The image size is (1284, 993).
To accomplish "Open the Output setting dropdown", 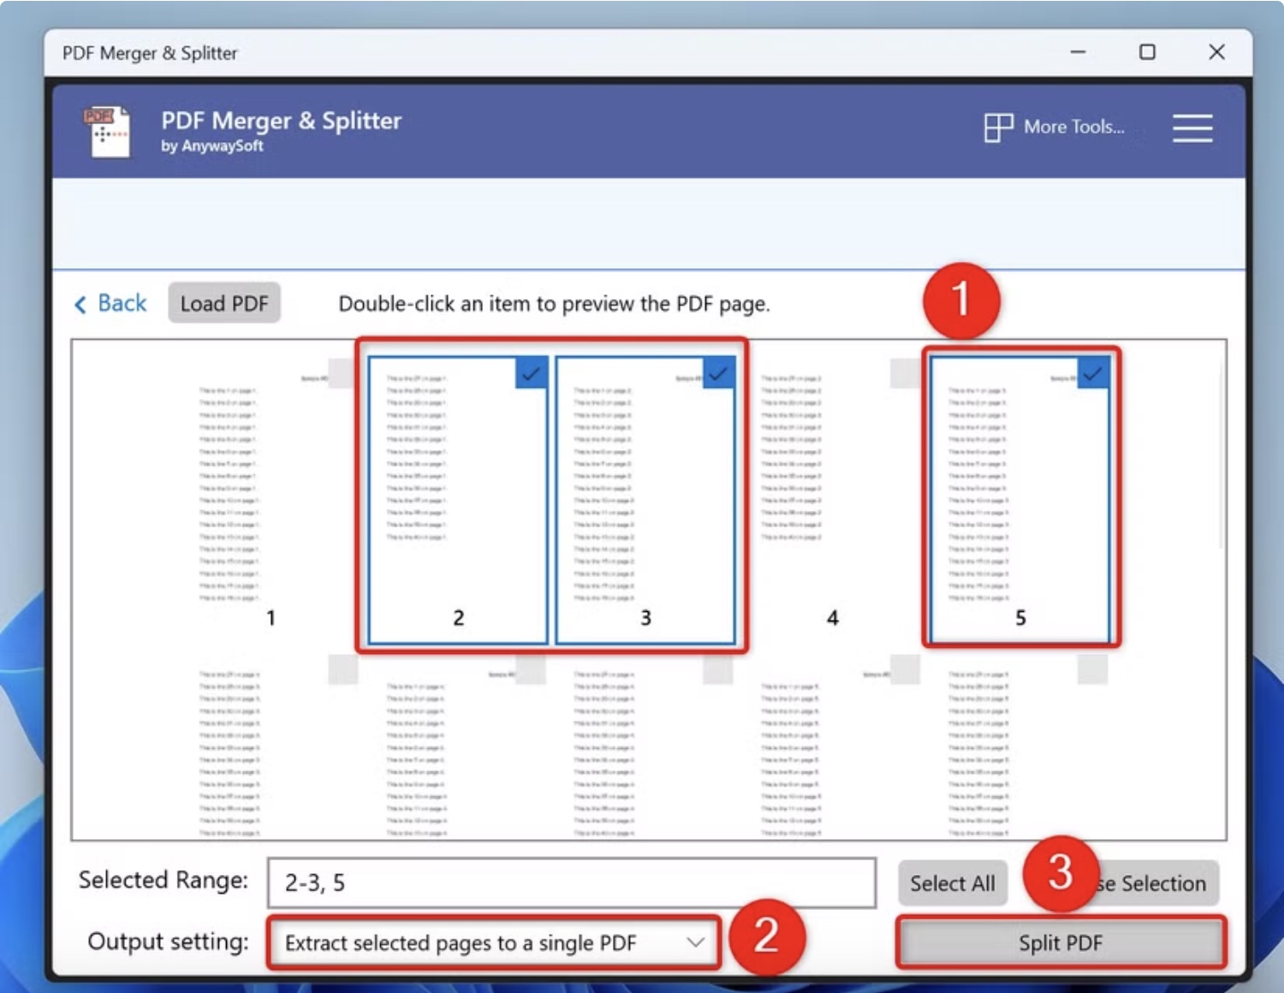I will click(x=494, y=942).
